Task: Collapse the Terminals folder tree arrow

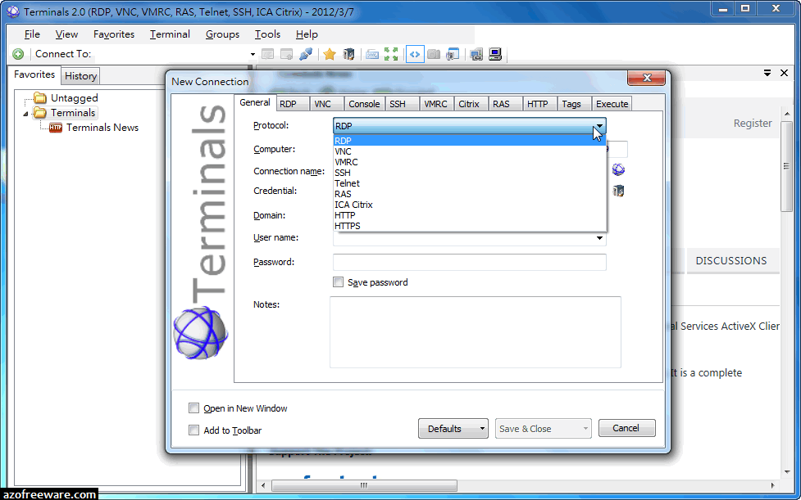Action: click(25, 114)
